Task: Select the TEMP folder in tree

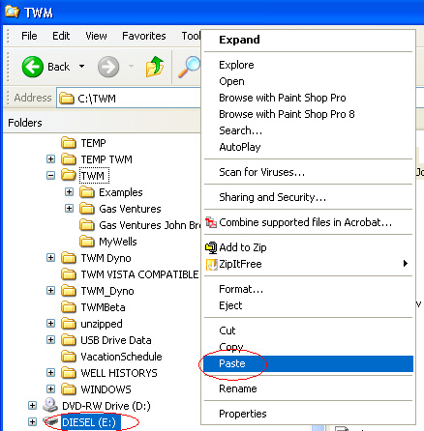Action: [93, 143]
